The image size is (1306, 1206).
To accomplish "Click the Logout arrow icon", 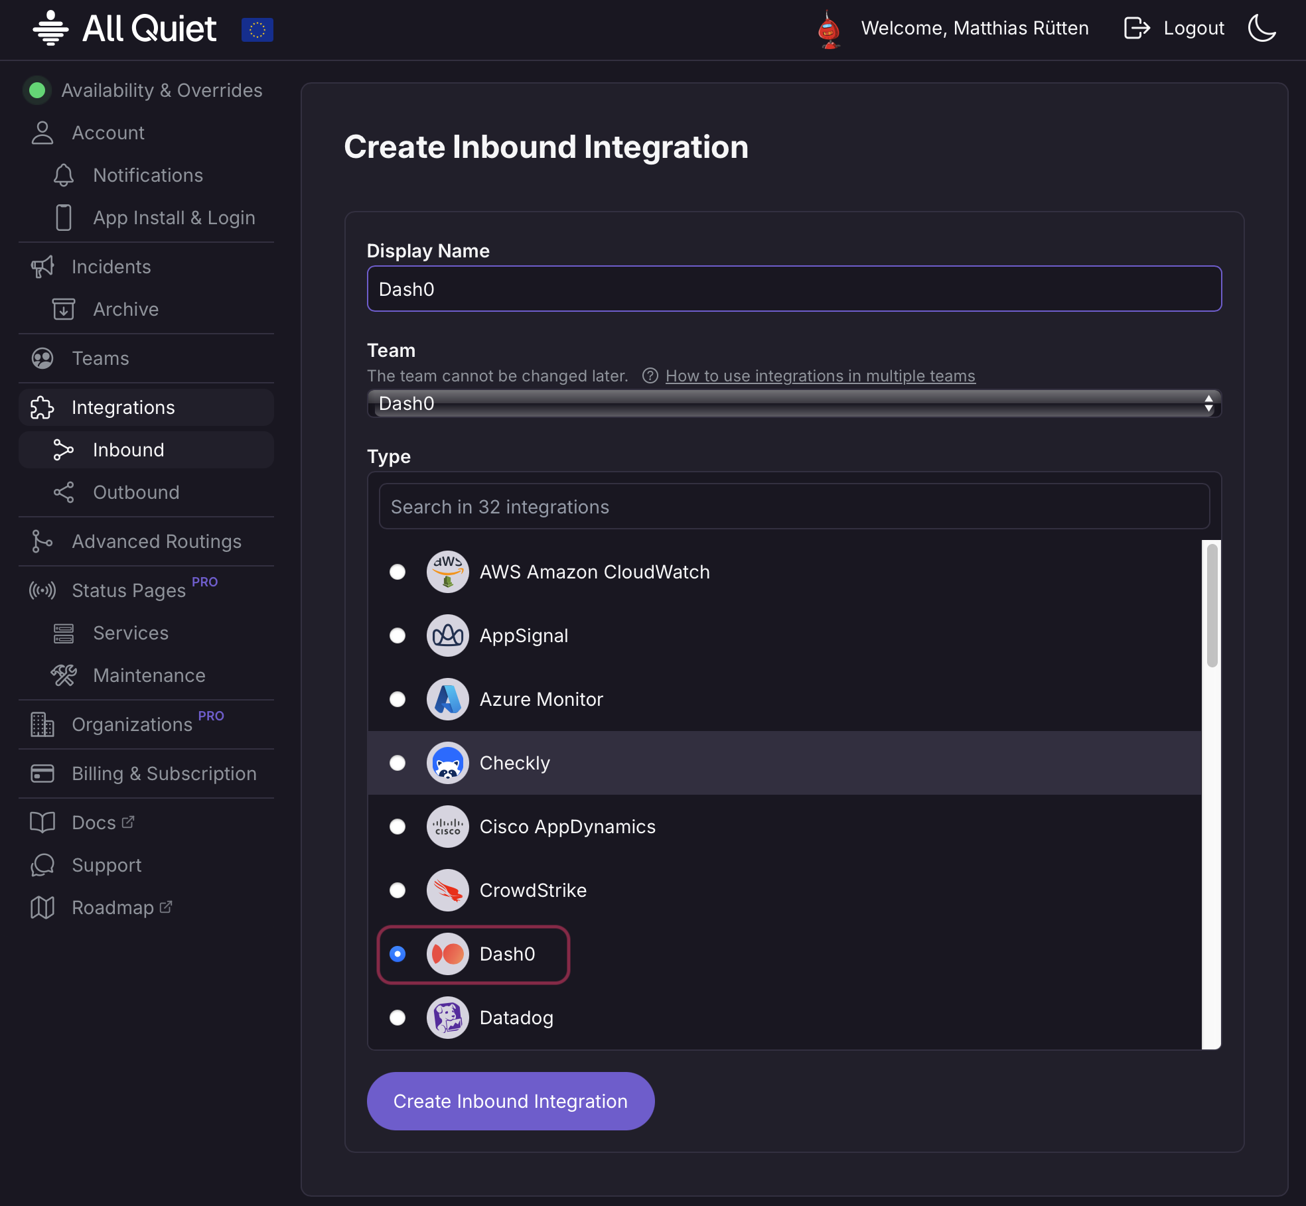I will [x=1136, y=29].
